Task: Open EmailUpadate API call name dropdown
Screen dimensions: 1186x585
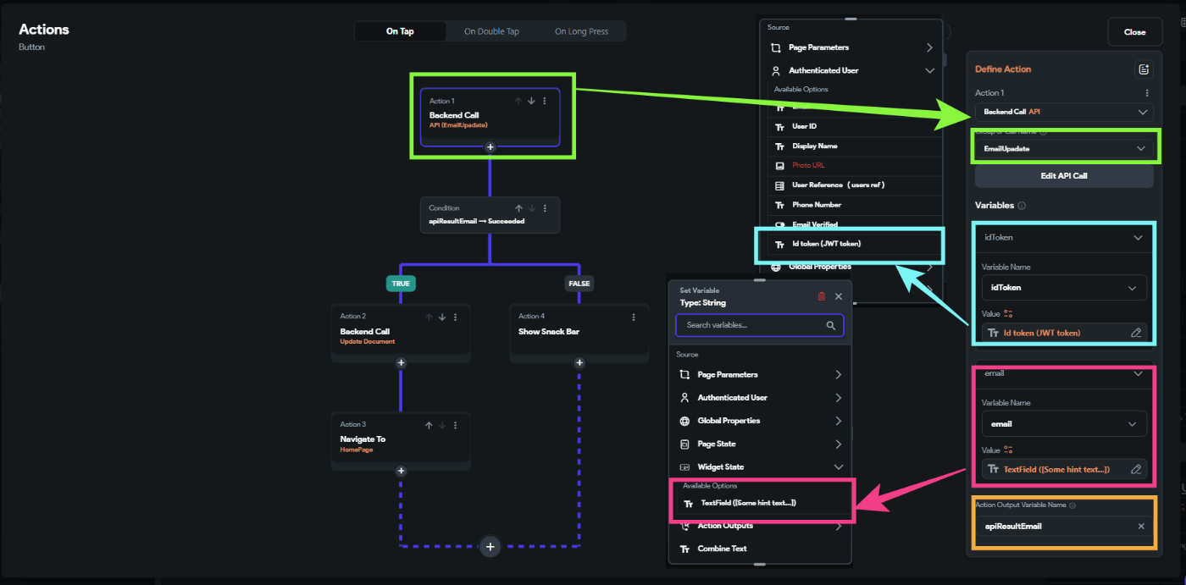Action: tap(1064, 148)
